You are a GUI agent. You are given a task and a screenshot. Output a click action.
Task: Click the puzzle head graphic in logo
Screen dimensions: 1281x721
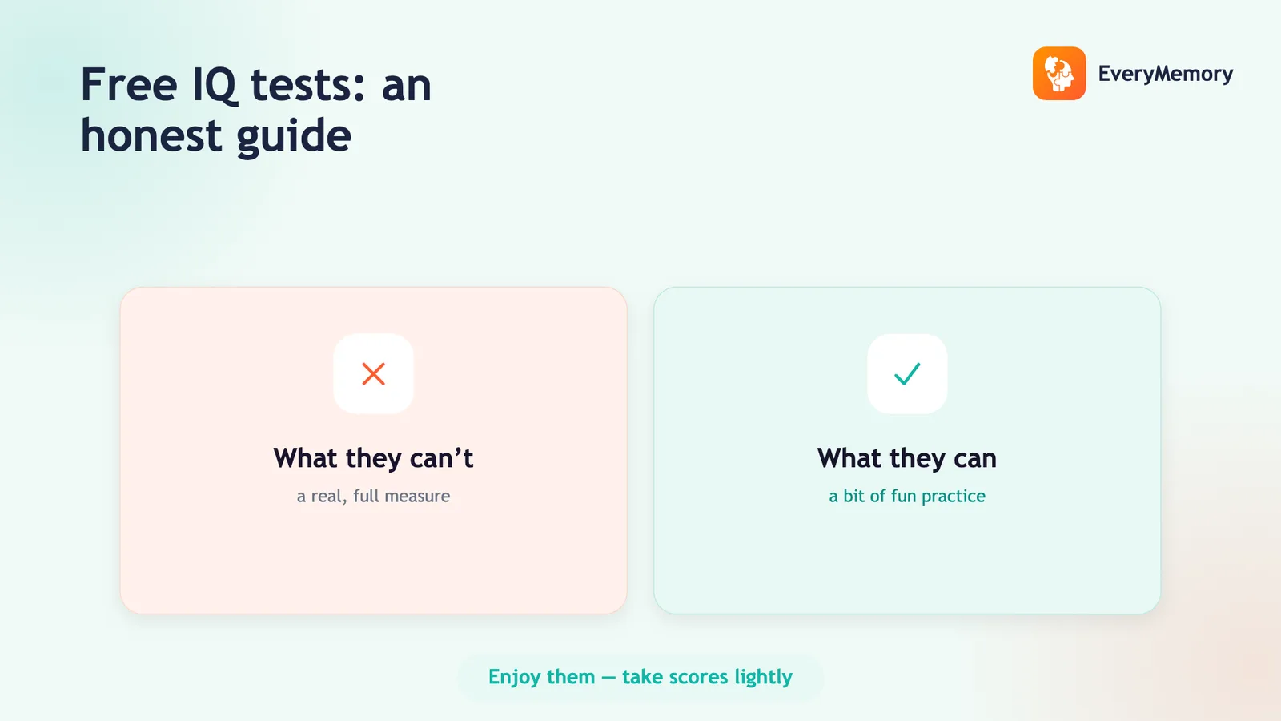coord(1058,74)
